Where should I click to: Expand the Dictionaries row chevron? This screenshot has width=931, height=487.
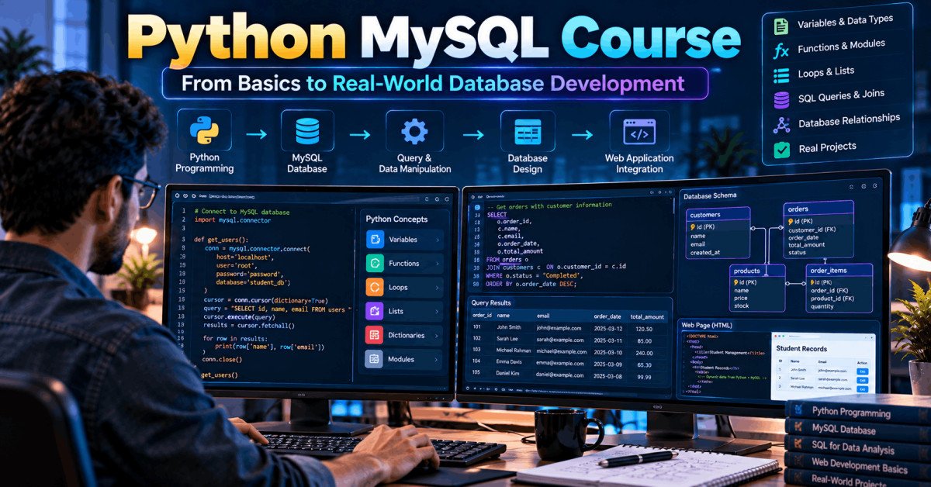(x=438, y=336)
